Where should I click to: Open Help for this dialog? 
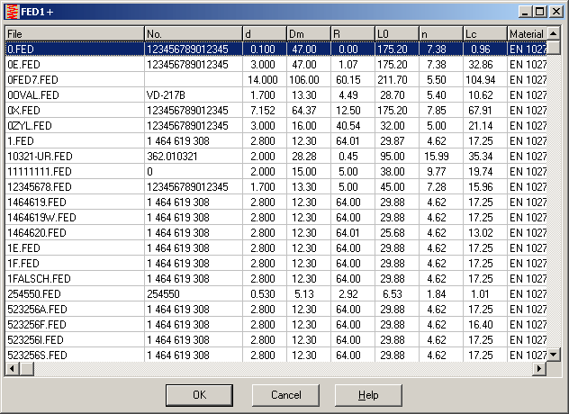coord(368,395)
